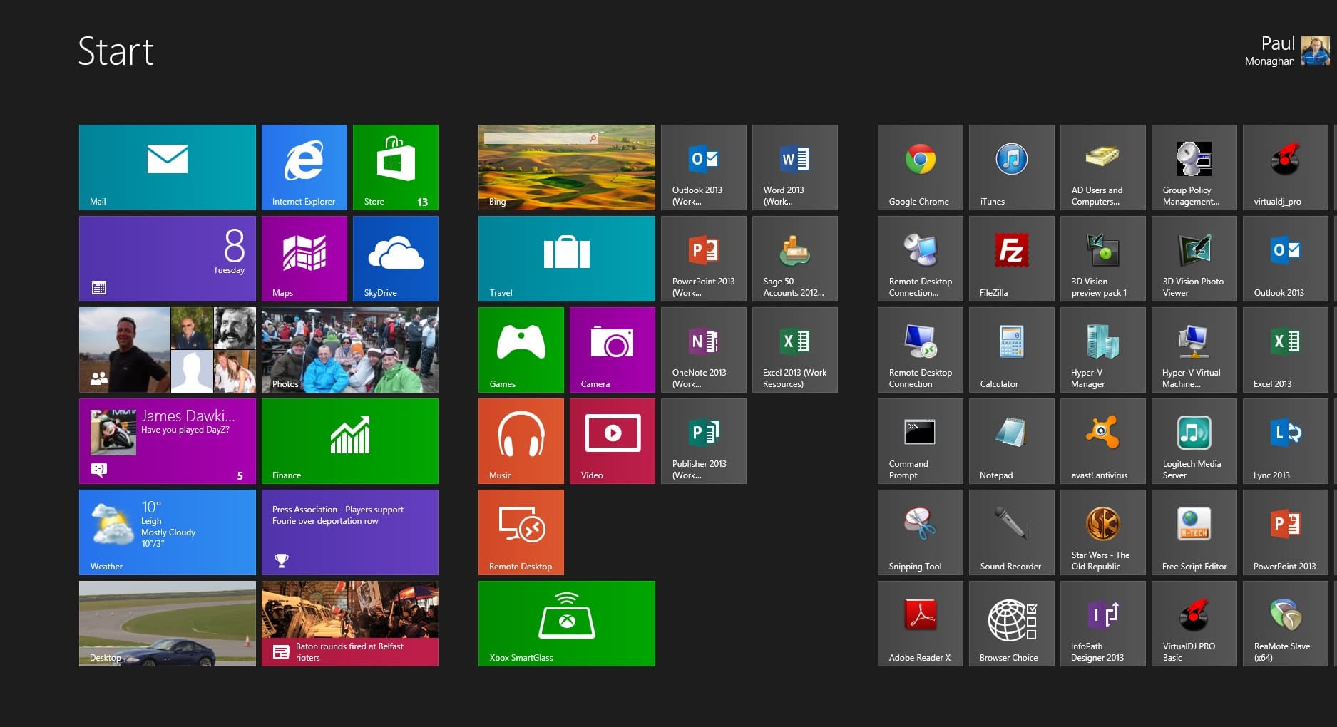Launch Word 2013 (Work...) tile
Screen dimensions: 1337x727
pyautogui.click(x=795, y=167)
